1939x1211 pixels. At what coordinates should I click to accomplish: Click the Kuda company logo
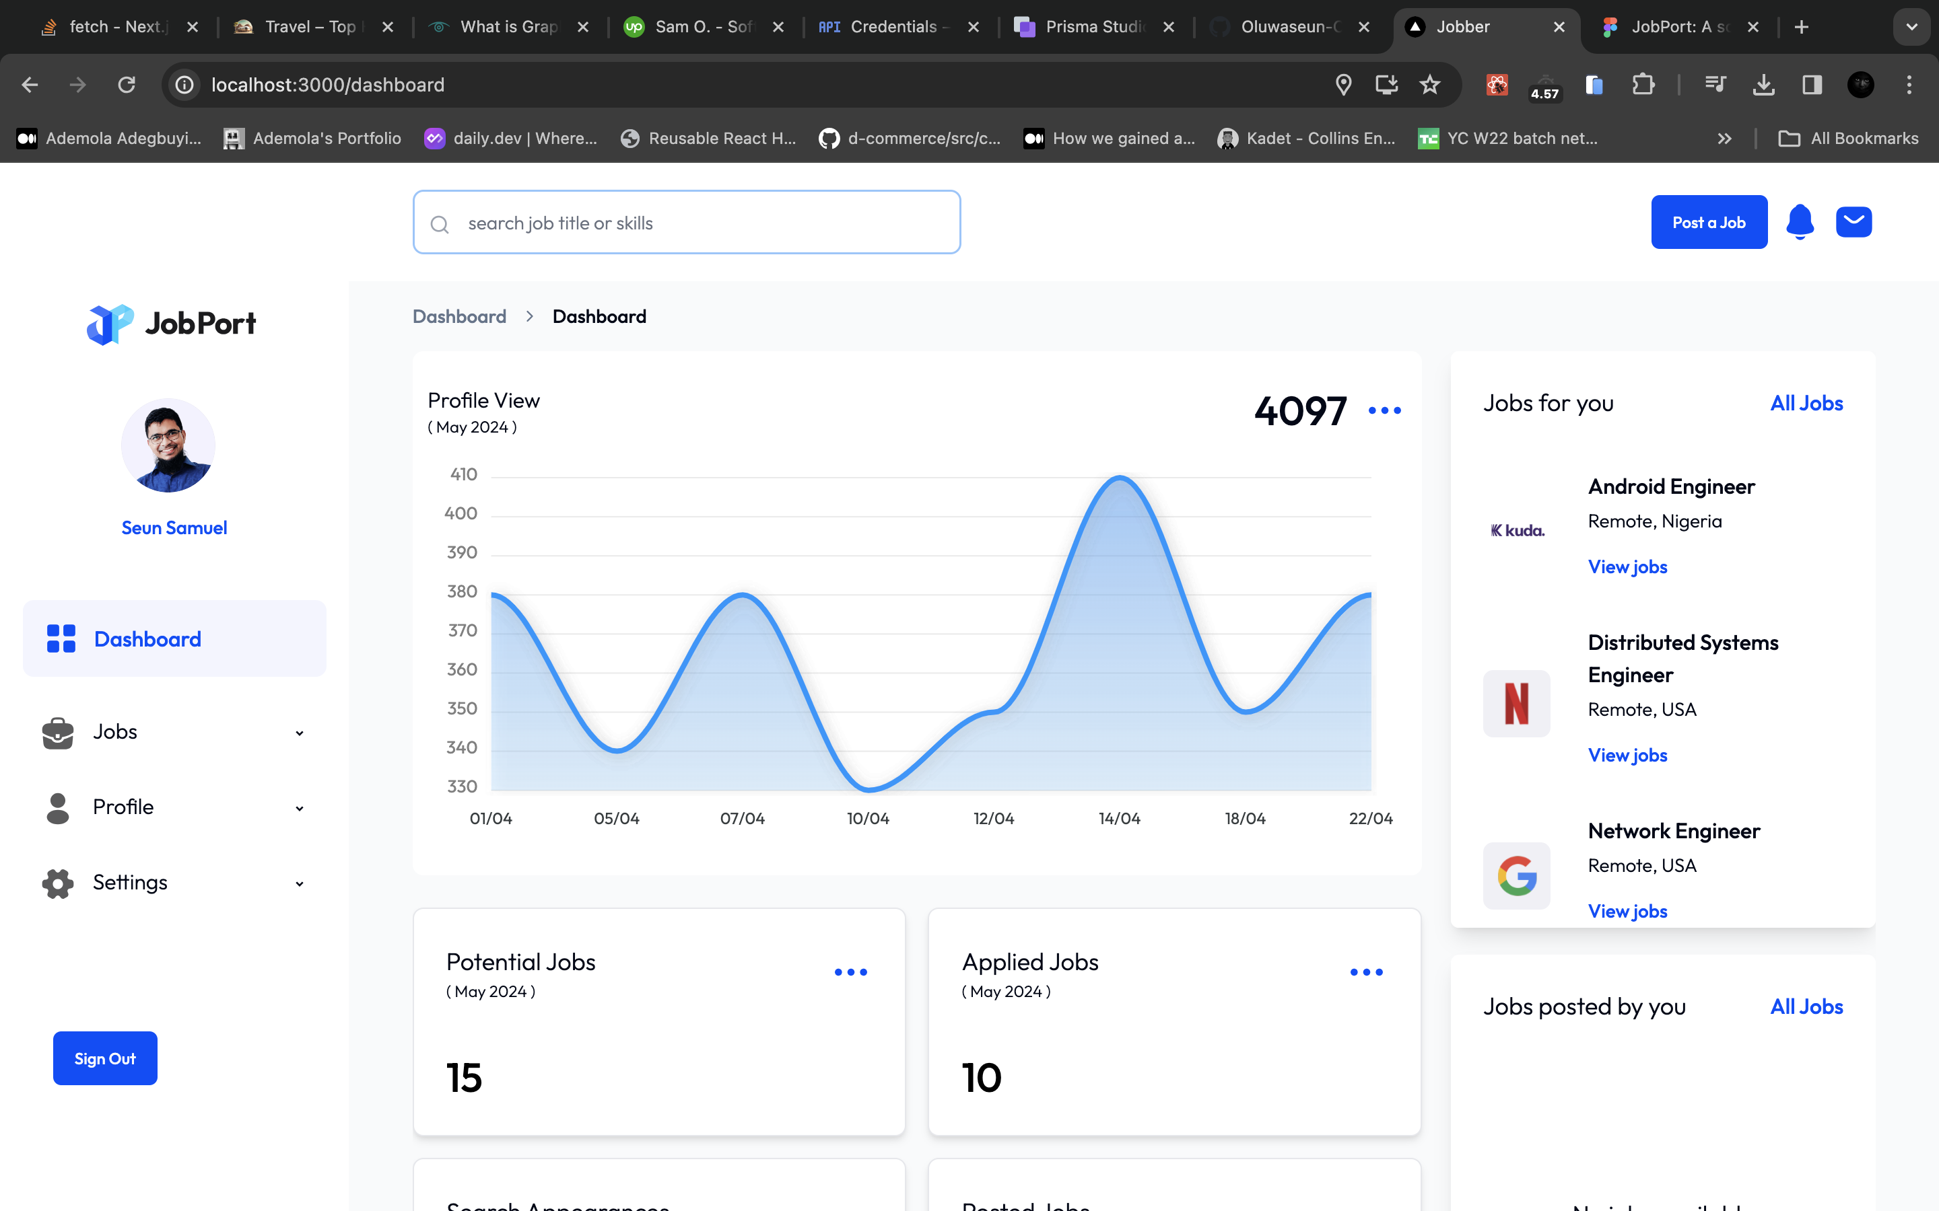[1516, 530]
